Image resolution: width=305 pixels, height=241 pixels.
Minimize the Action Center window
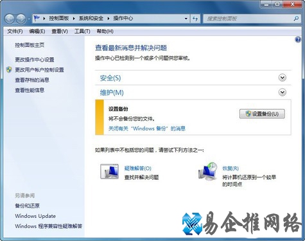(x=266, y=4)
